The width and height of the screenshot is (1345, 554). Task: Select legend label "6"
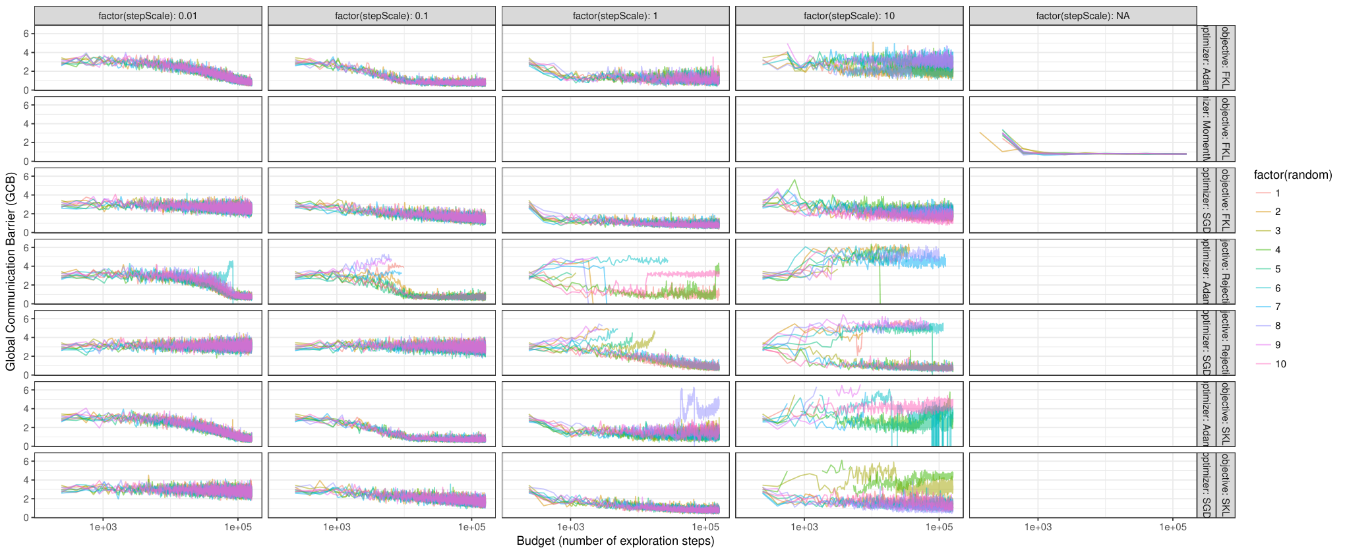point(1278,288)
